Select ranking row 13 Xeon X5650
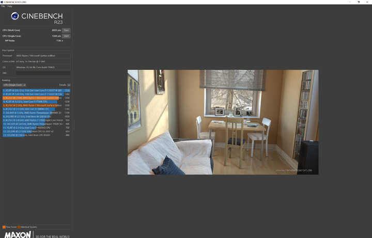This screenshot has height=238, width=372. click(36, 135)
